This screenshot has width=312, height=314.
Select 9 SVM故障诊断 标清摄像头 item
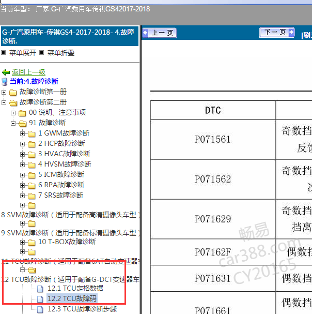point(70,233)
